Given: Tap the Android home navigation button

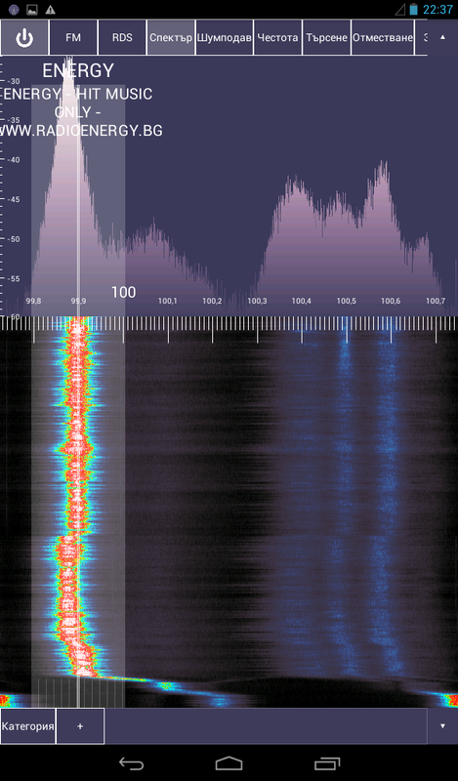Looking at the screenshot, I should 229,763.
